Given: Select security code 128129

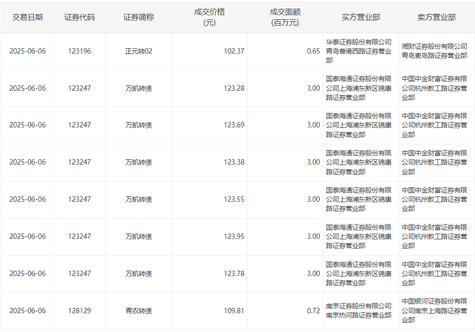Looking at the screenshot, I should pyautogui.click(x=79, y=311).
